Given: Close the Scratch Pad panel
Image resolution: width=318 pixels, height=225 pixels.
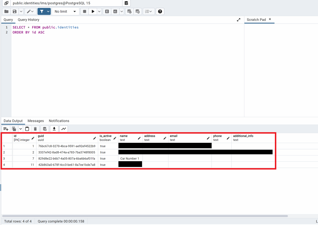Looking at the screenshot, I should pyautogui.click(x=270, y=19).
